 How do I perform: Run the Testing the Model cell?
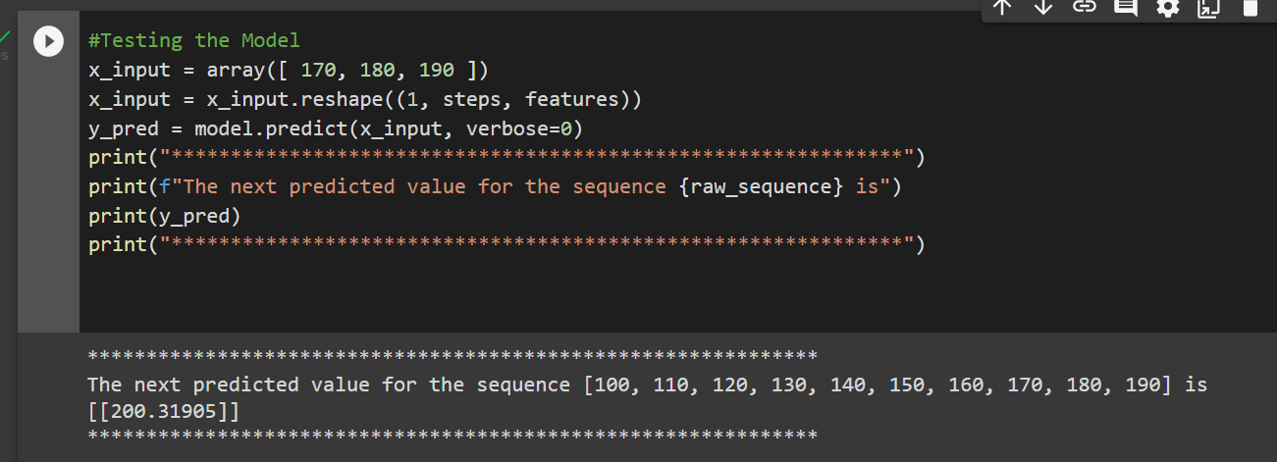coord(48,42)
